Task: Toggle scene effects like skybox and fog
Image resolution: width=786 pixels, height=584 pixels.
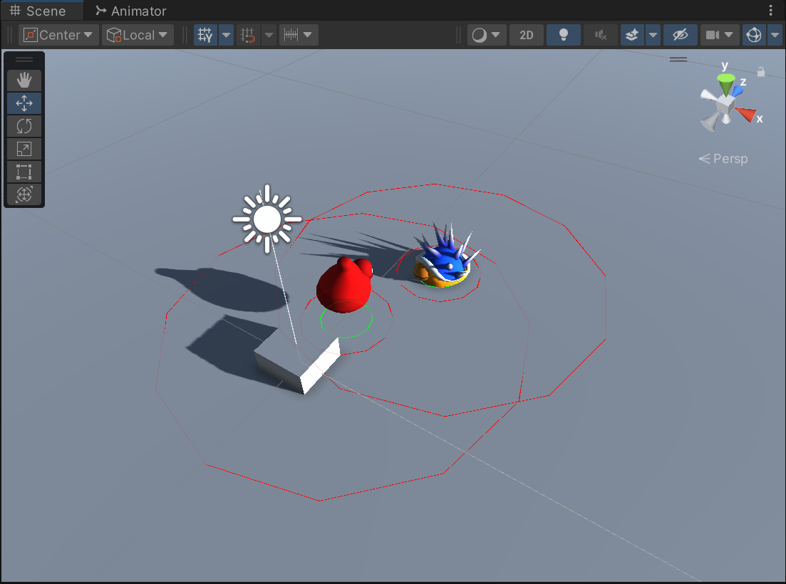Action: click(x=632, y=35)
